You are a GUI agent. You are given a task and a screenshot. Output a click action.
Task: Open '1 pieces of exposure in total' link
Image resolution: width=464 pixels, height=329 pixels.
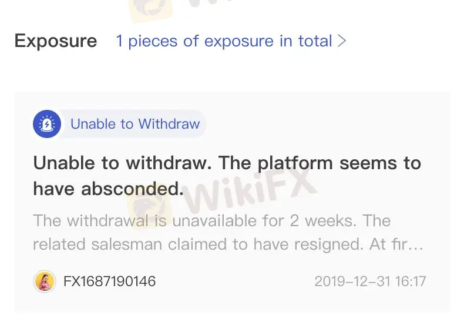223,41
